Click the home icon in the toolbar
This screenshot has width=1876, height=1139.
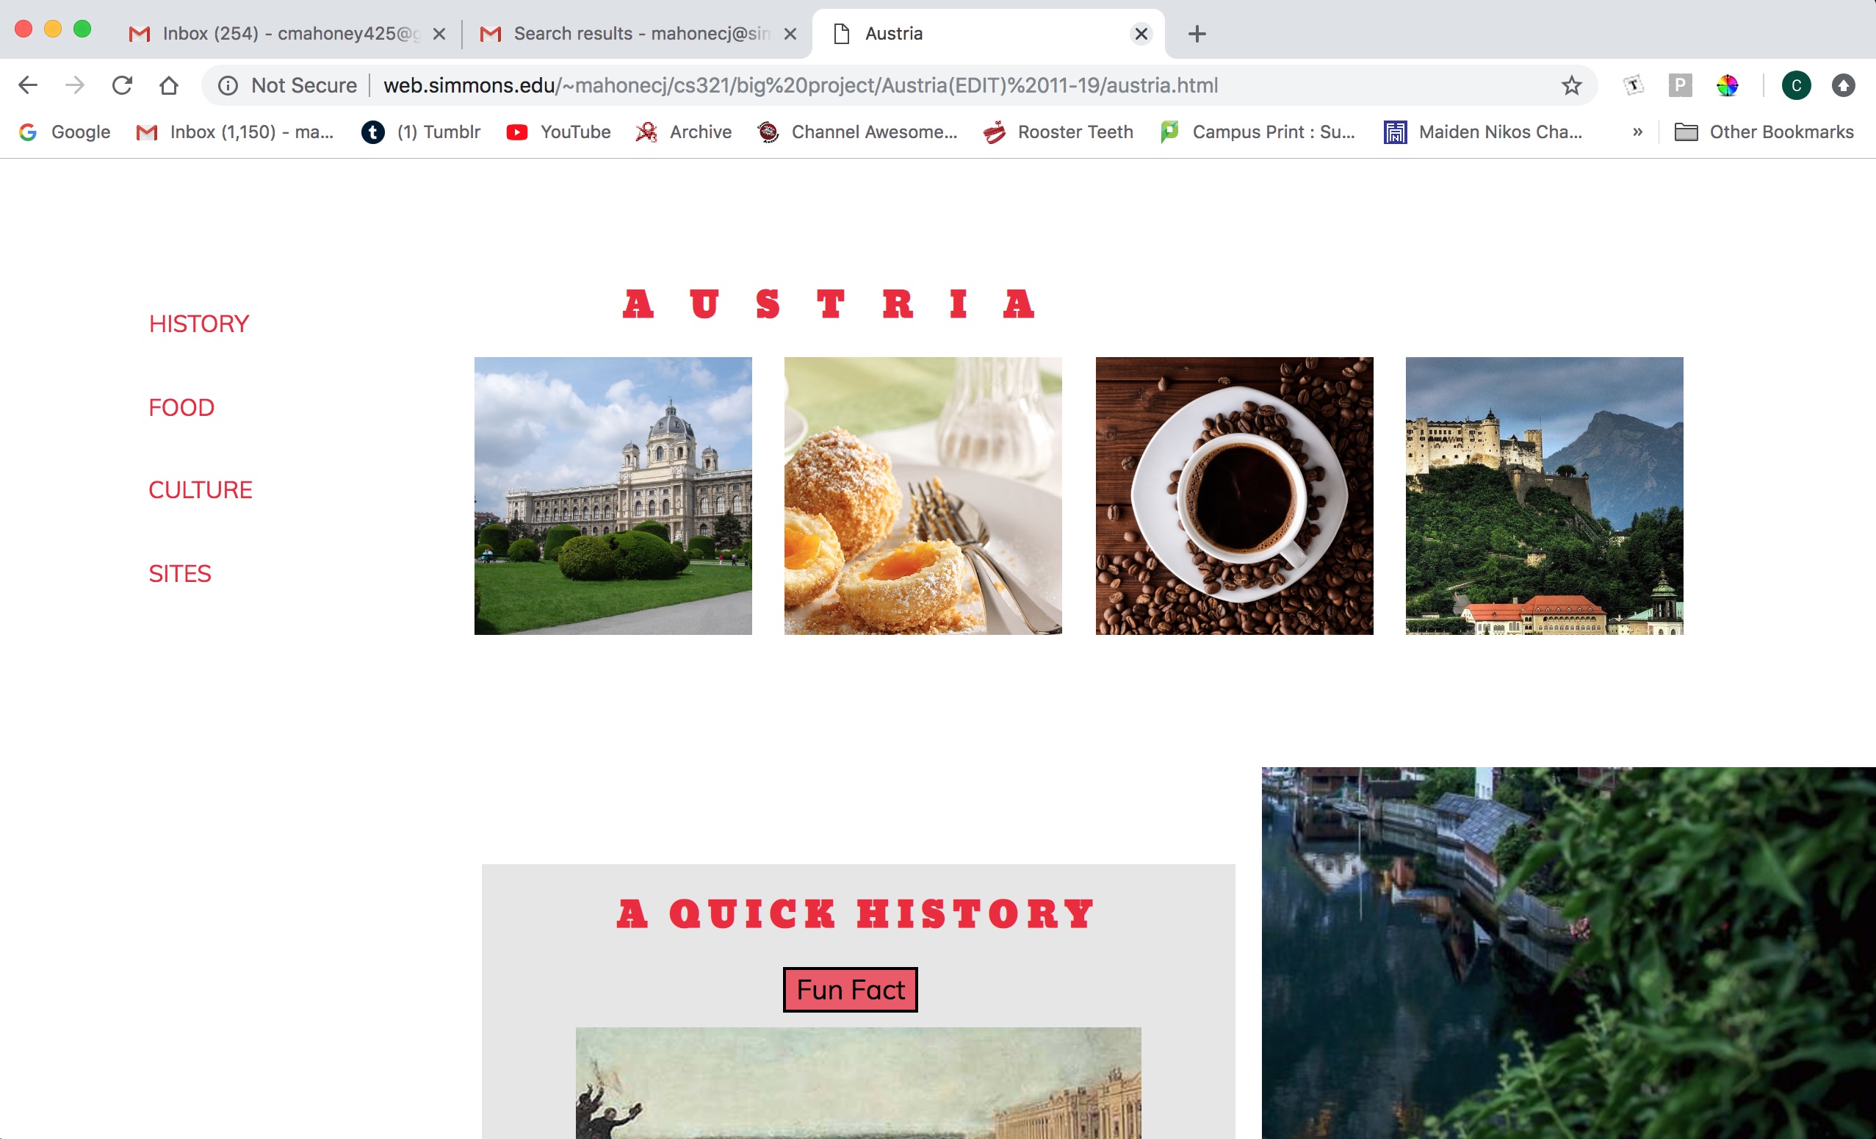(x=169, y=85)
